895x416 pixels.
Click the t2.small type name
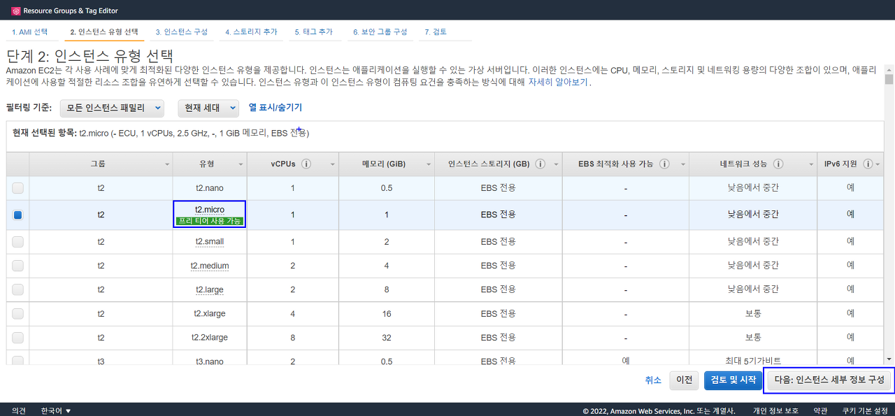point(210,242)
